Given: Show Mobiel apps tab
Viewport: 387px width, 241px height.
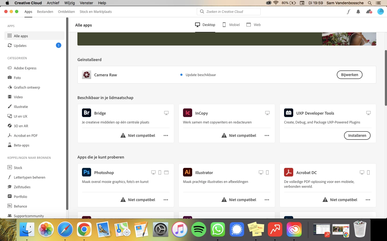Looking at the screenshot, I should coord(231,25).
